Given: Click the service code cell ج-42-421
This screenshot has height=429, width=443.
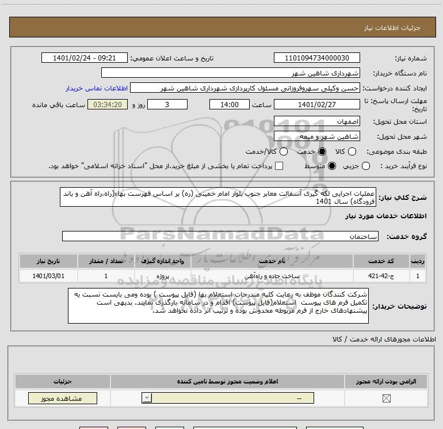Looking at the screenshot, I should [x=381, y=276].
